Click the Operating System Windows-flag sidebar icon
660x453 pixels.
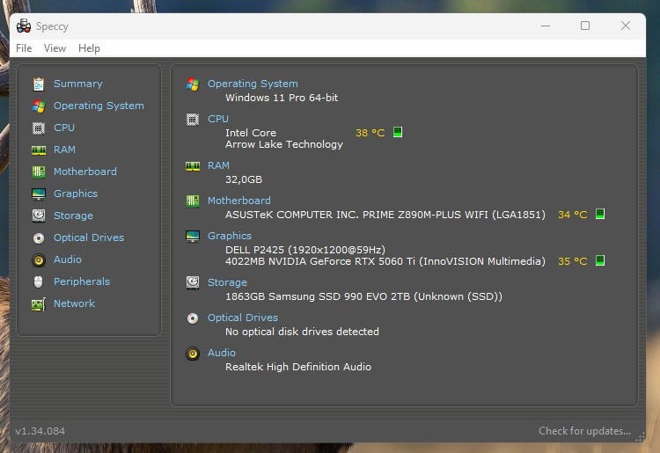click(x=39, y=106)
